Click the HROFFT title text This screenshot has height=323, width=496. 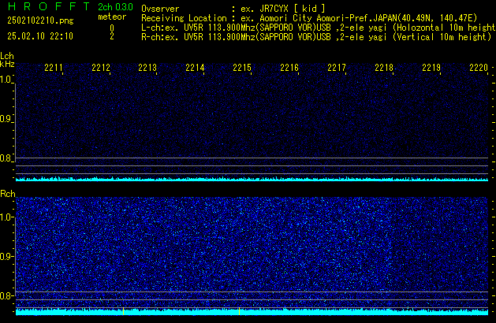point(49,6)
